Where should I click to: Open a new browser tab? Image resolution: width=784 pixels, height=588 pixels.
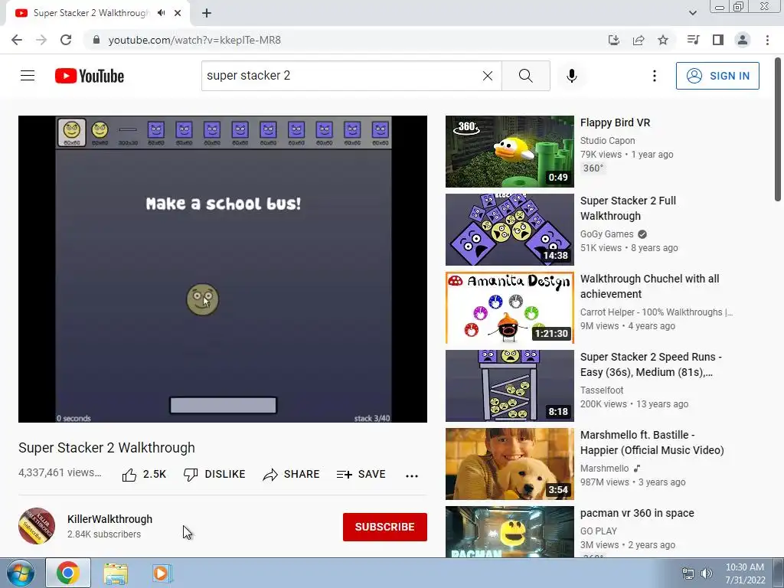pos(207,13)
